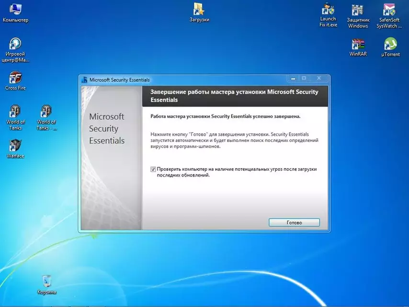
Task: Select the second World of Tanks launcher shortcut
Action: pos(46,118)
